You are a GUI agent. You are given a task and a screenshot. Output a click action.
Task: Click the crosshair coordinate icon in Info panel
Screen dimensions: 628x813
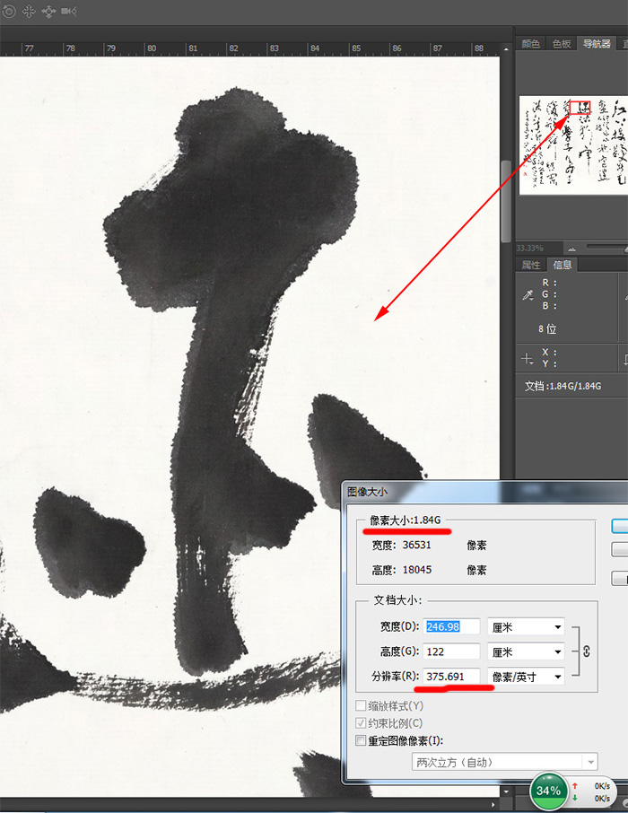tap(527, 358)
